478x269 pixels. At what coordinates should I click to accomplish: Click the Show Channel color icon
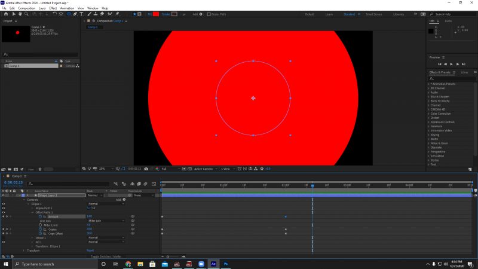(x=157, y=169)
